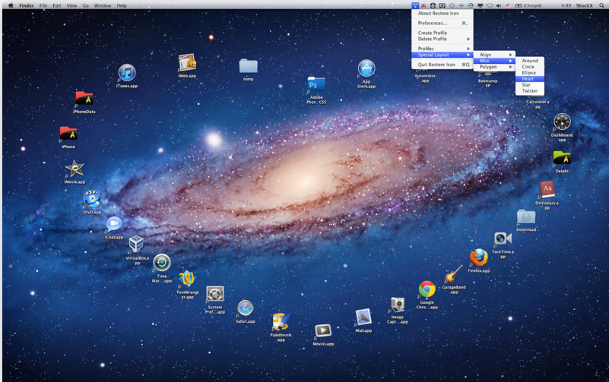Click the Image Capture.app icon

398,305
